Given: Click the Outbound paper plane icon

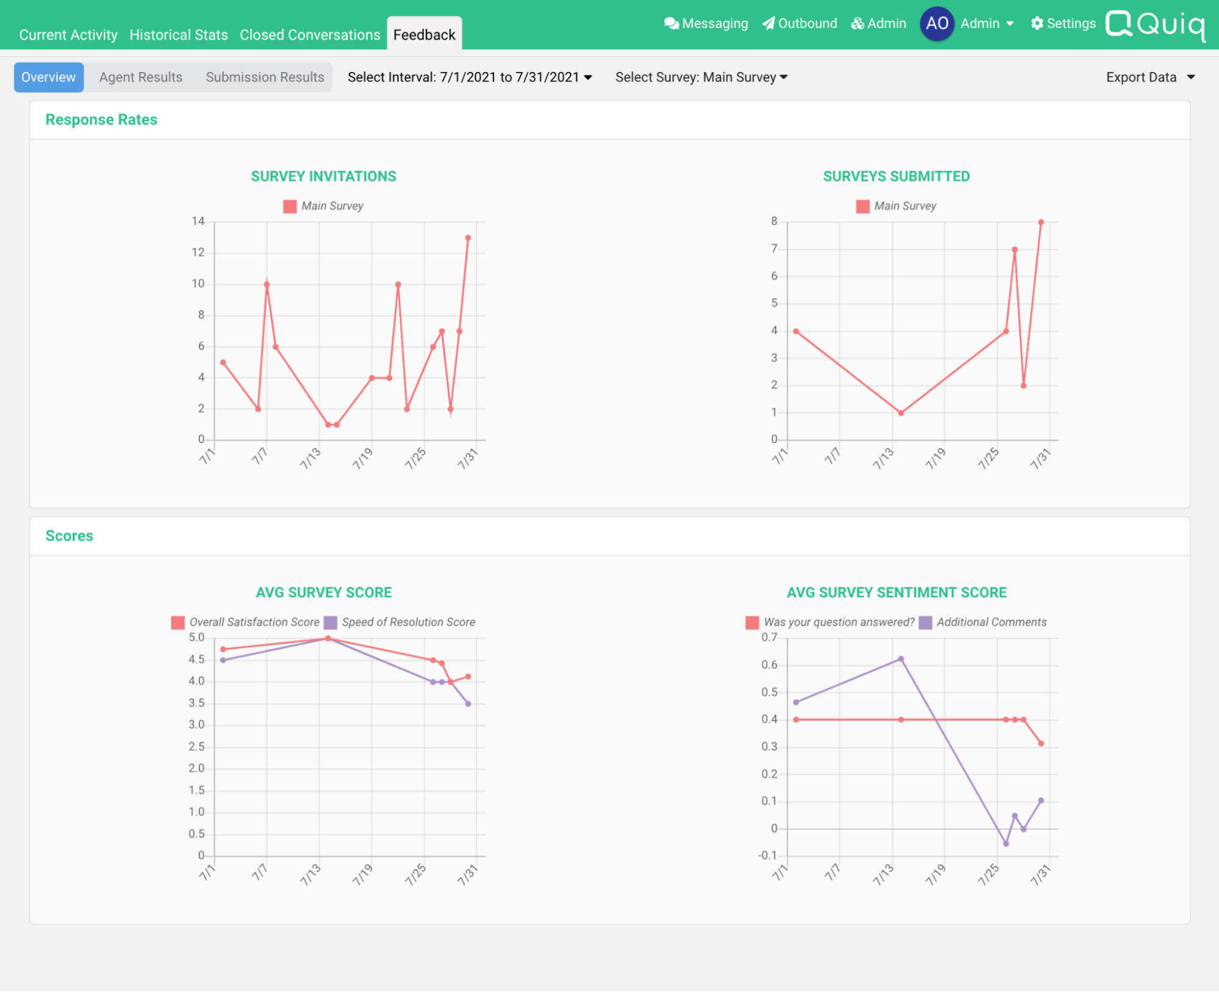Looking at the screenshot, I should click(769, 23).
